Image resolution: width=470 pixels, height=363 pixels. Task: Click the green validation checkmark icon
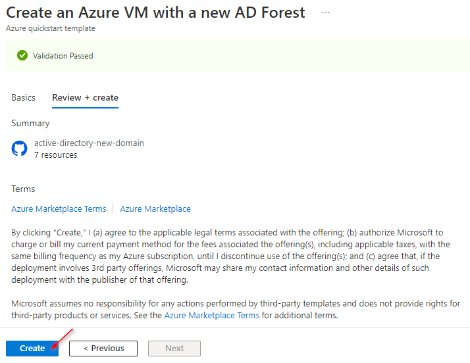tap(22, 55)
